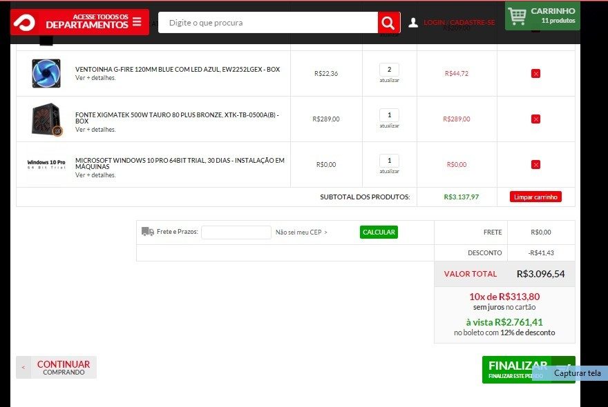Select à vista R$2.761,41 text
The width and height of the screenshot is (608, 407).
504,322
